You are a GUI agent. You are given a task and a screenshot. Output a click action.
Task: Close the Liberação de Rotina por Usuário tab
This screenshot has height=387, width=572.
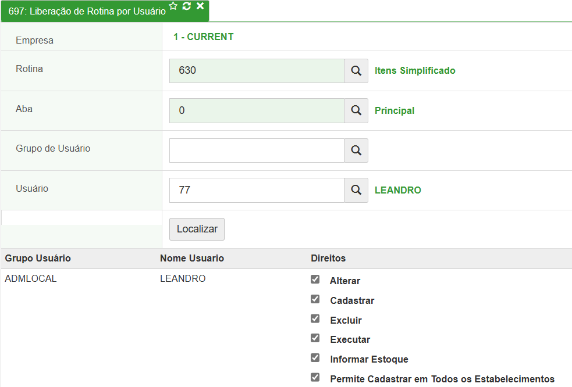pos(200,6)
